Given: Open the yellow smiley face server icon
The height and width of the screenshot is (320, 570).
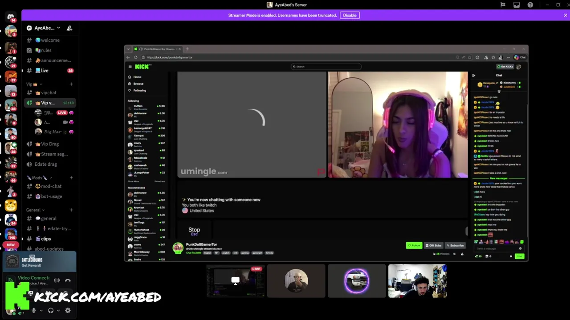Looking at the screenshot, I should point(11,205).
